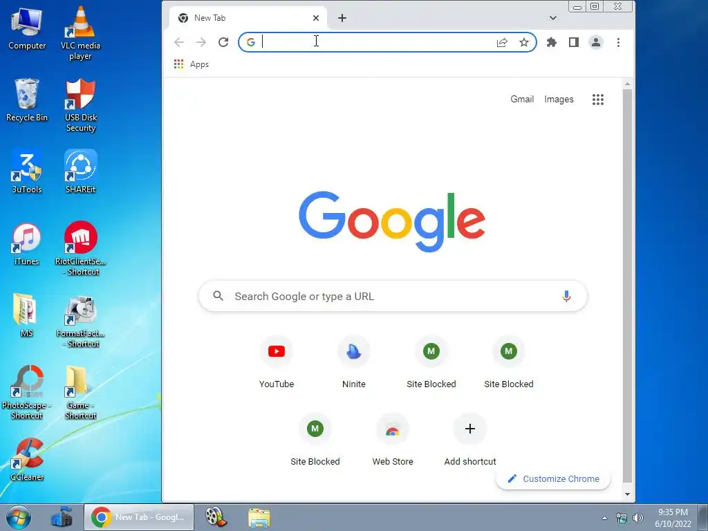
Task: Click the voice search microphone
Action: (x=566, y=296)
